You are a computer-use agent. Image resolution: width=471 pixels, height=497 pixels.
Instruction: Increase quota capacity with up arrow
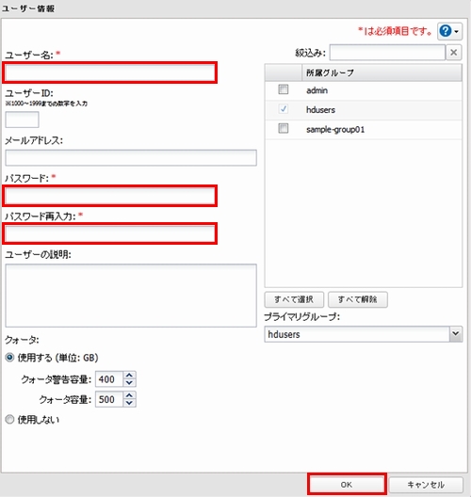tap(129, 395)
